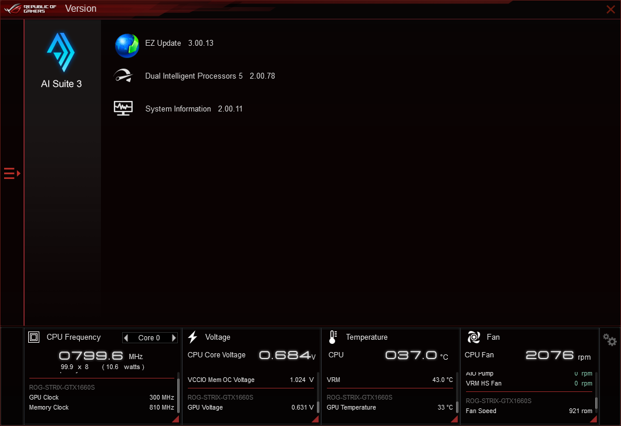Select previous core using left arrow
This screenshot has width=621, height=426.
126,337
